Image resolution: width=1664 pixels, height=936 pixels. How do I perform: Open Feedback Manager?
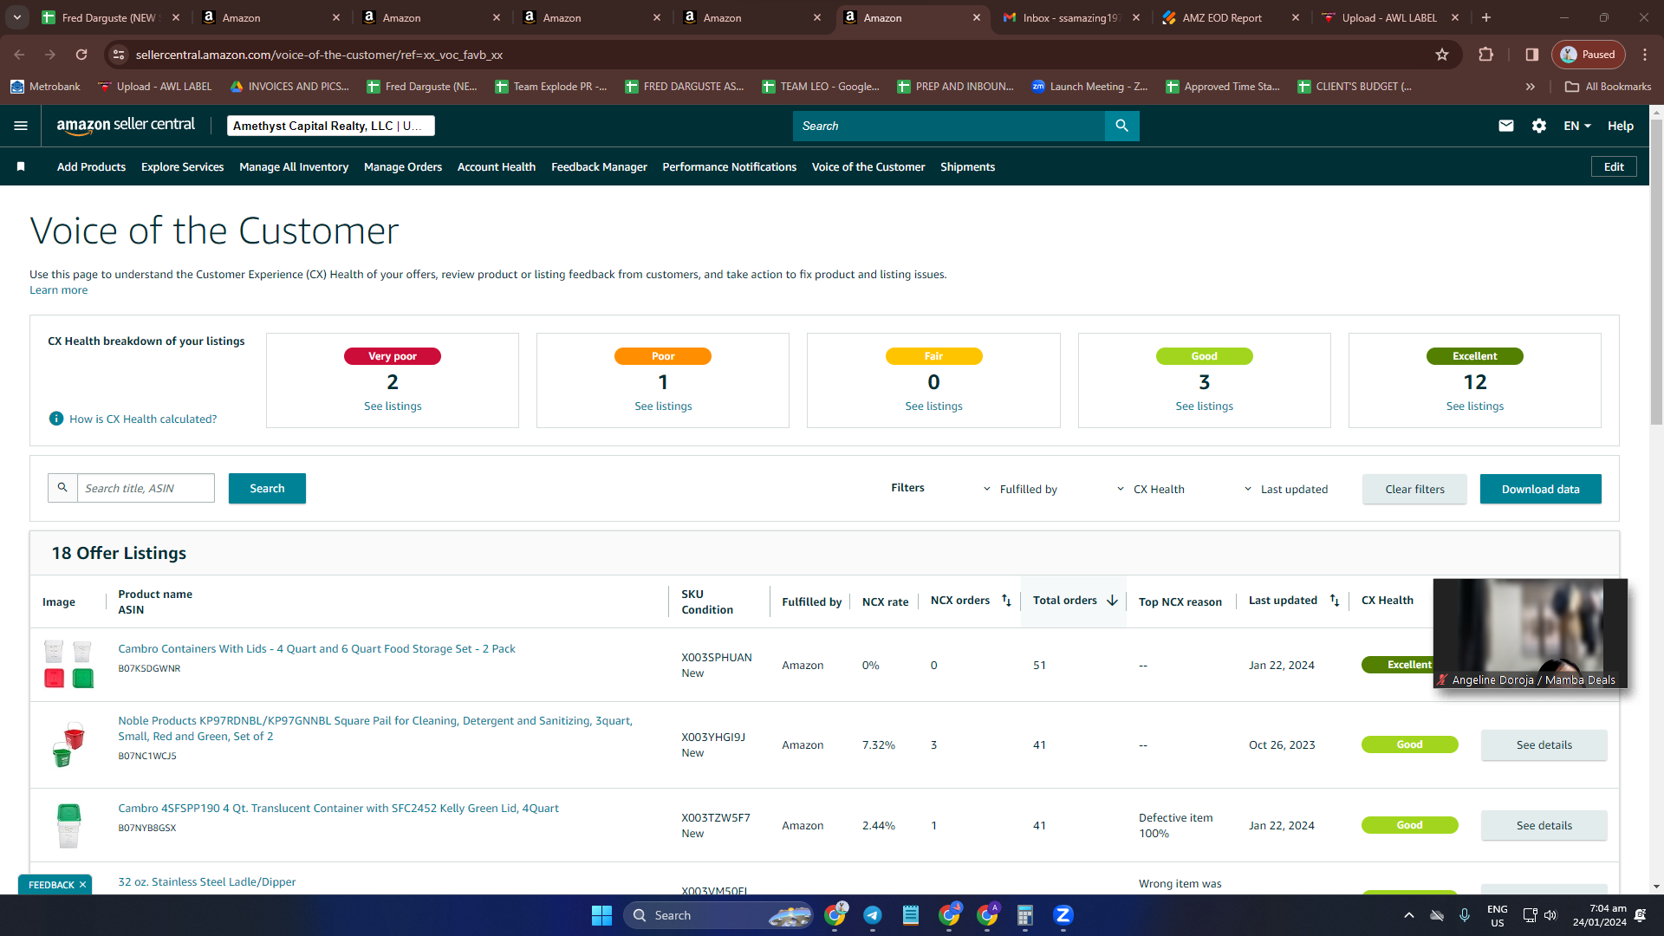[x=599, y=166]
